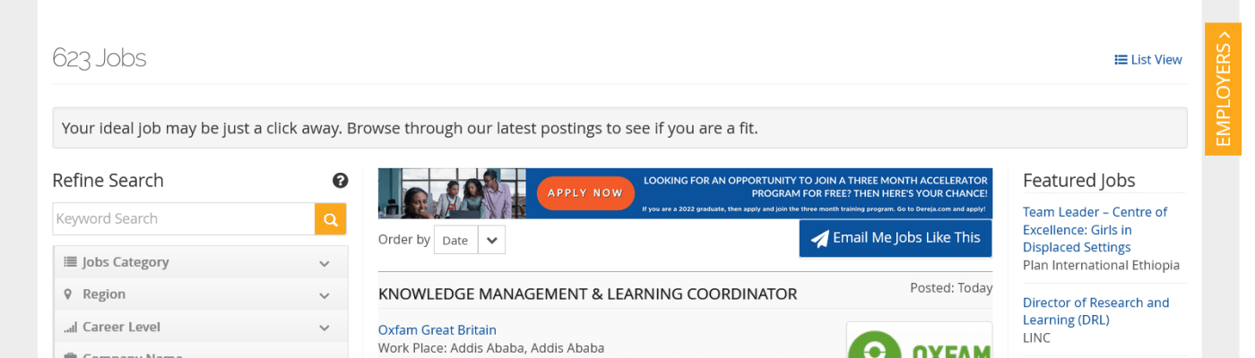
Task: Expand the Jobs Category filter
Action: coord(324,263)
